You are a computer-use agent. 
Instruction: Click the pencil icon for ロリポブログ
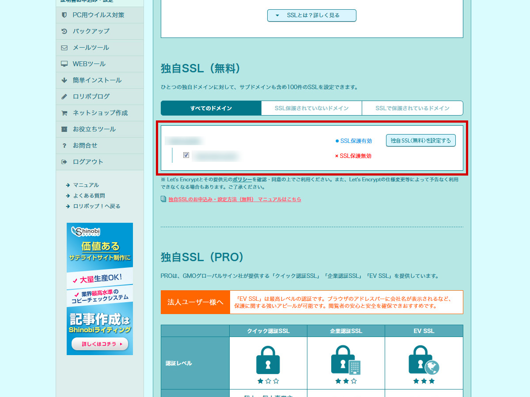coord(64,97)
